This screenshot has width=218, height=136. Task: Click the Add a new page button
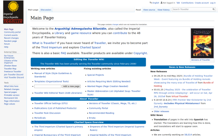[71, 86]
